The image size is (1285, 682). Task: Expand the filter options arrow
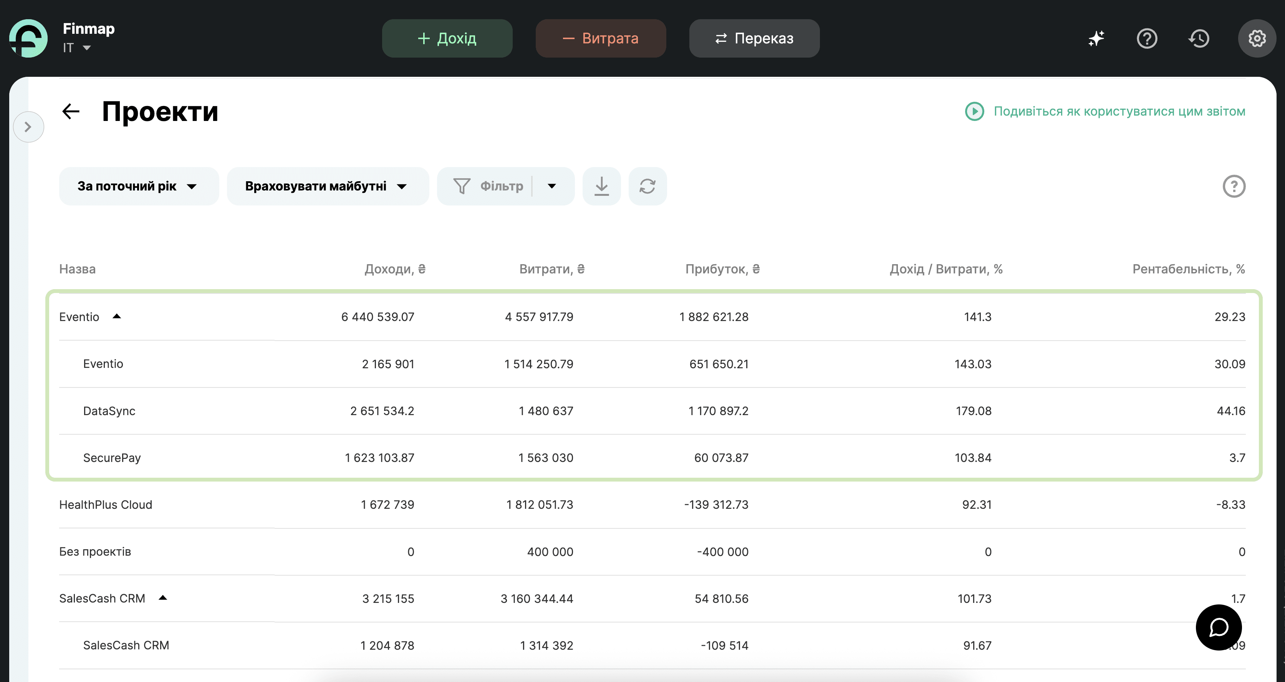(552, 186)
